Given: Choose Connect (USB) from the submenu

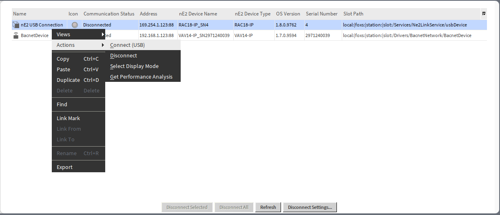Looking at the screenshot, I should [127, 45].
